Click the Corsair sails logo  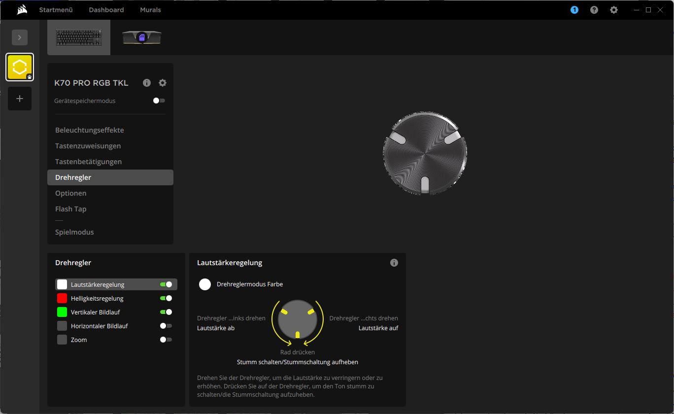tap(22, 10)
